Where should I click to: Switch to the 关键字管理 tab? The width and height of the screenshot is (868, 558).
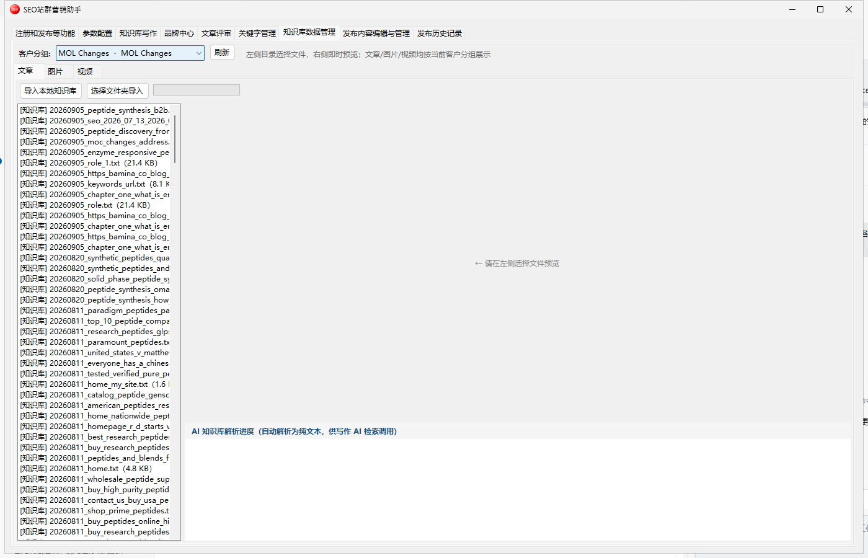coord(257,33)
